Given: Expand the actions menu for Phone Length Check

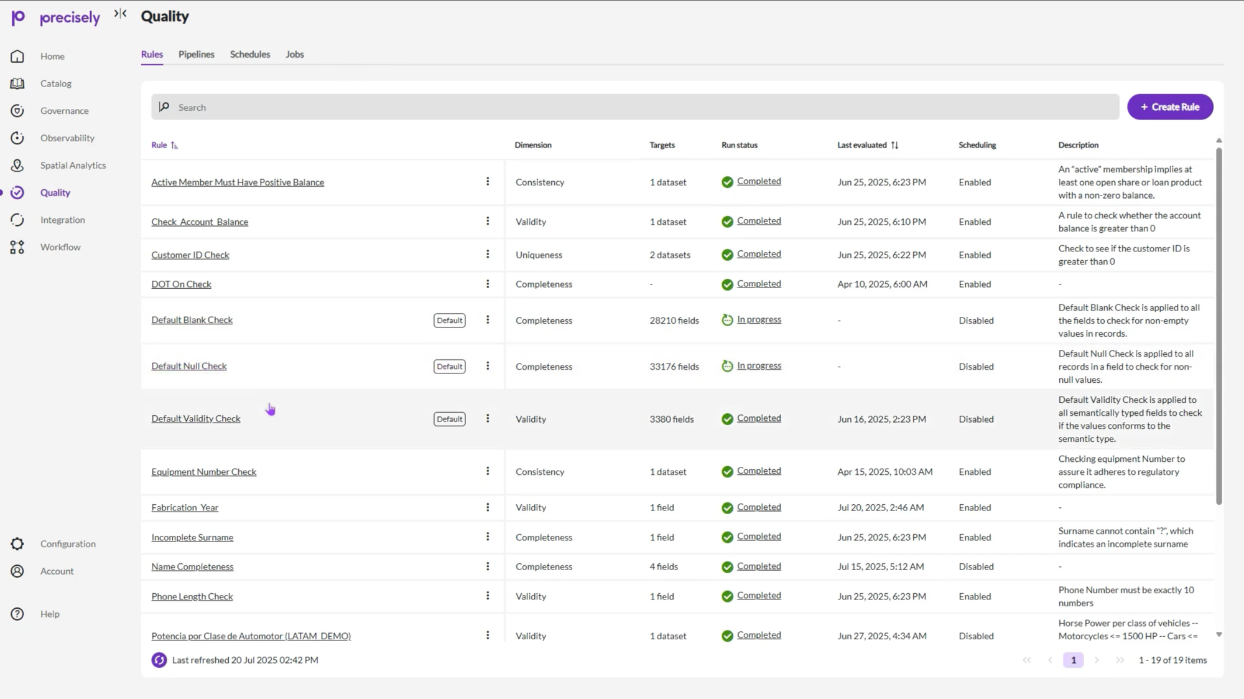Looking at the screenshot, I should point(488,596).
